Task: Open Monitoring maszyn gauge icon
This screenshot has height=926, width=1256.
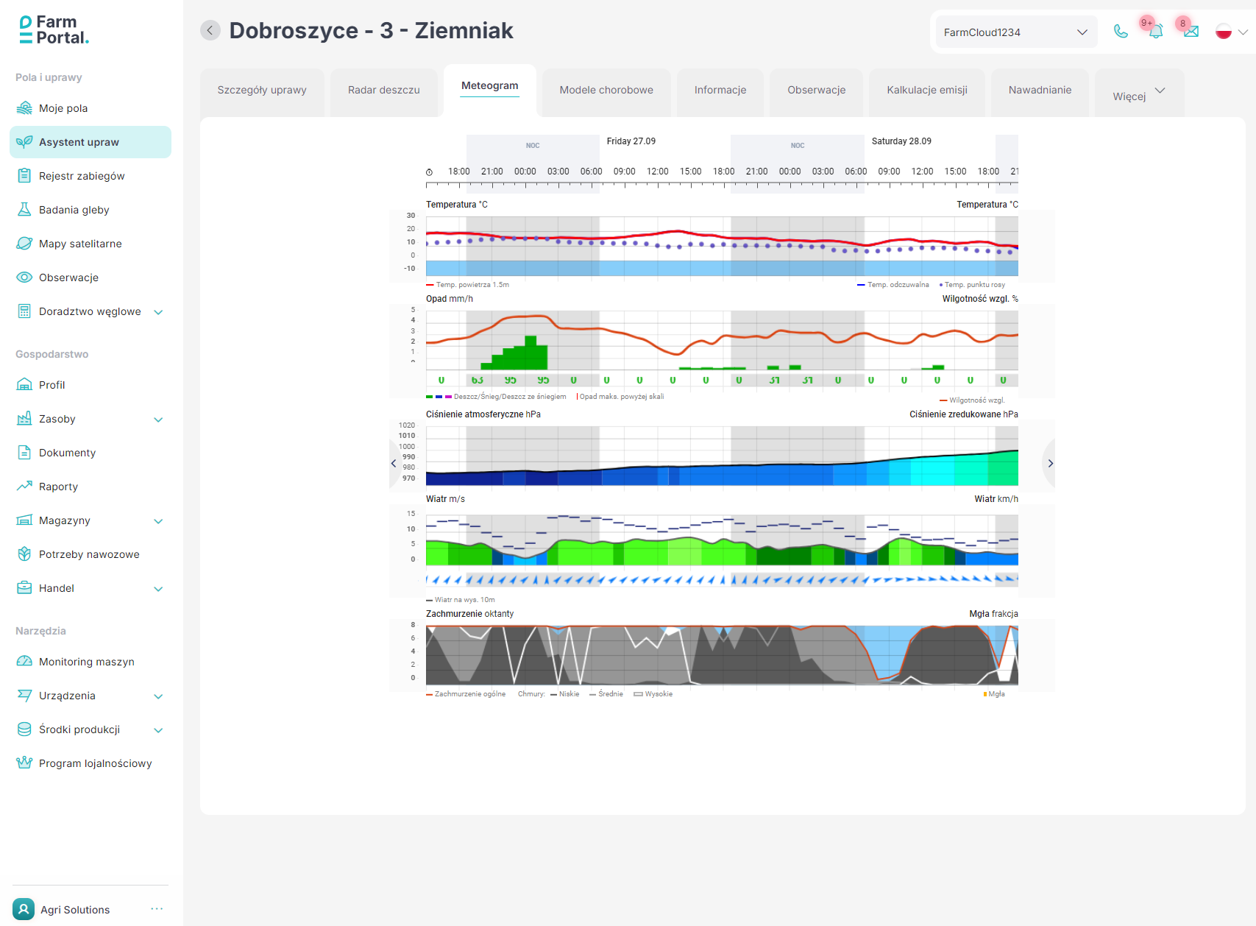Action: point(24,662)
